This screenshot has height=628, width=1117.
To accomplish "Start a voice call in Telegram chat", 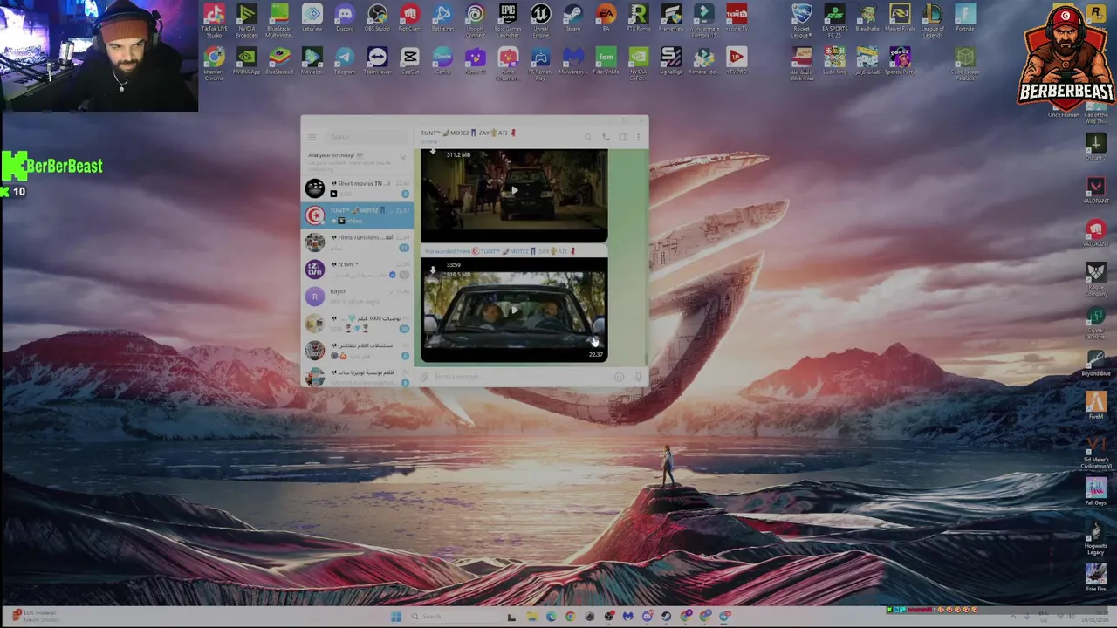I will 606,137.
